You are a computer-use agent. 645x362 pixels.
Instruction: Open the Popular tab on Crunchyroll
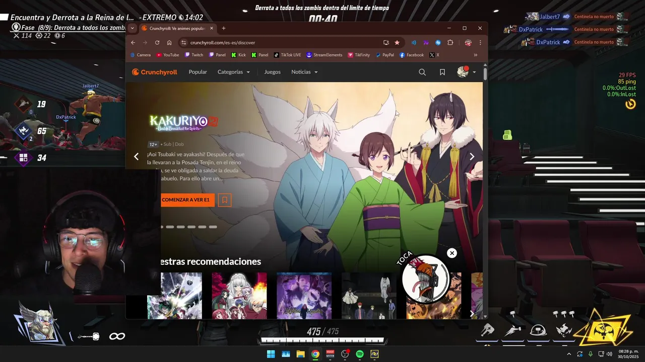pyautogui.click(x=198, y=72)
